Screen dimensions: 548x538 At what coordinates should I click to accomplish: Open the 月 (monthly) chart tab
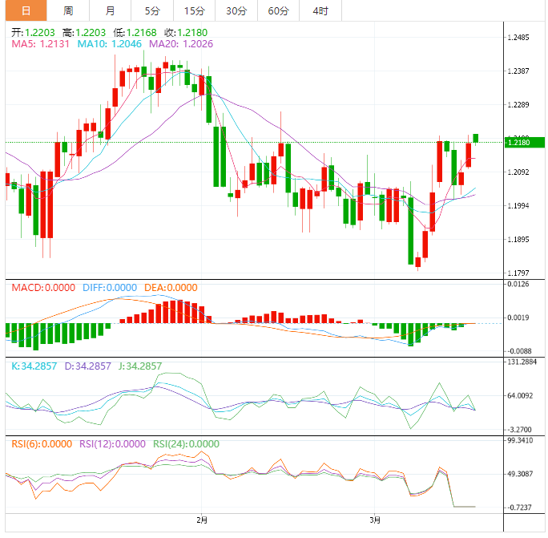110,11
